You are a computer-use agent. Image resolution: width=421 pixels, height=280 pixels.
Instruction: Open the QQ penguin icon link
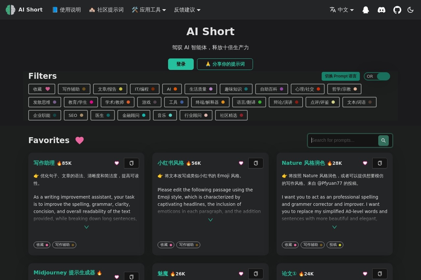tap(366, 10)
